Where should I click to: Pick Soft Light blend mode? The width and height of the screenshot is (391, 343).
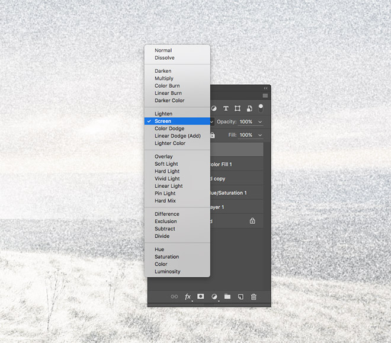(x=166, y=164)
